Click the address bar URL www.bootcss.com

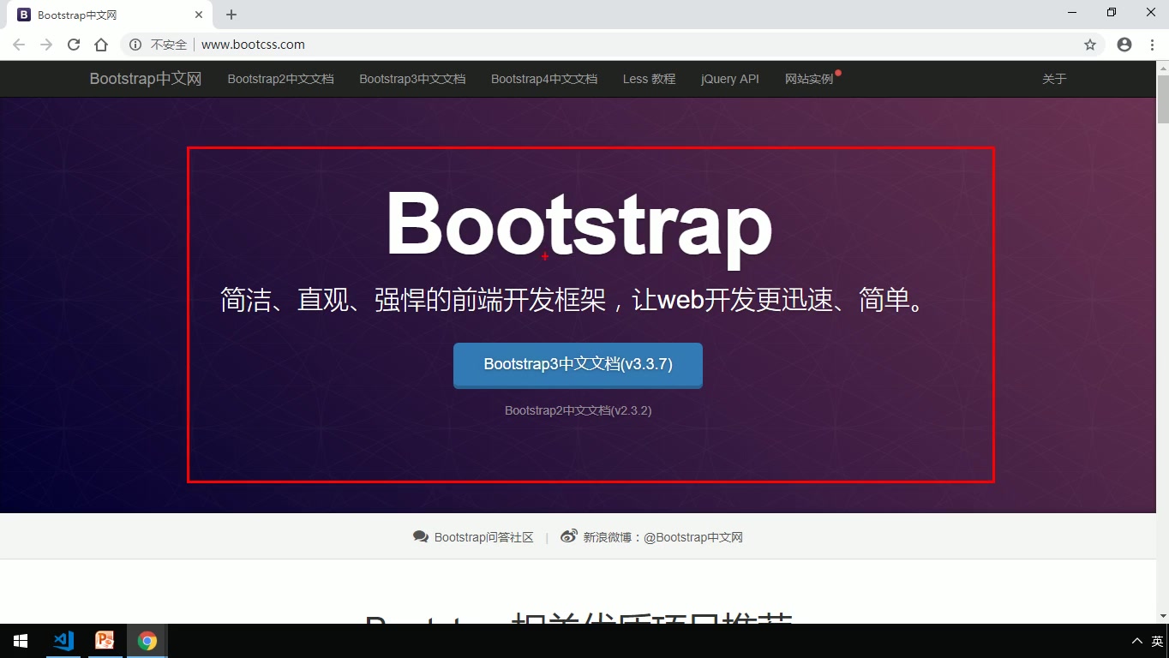(253, 45)
